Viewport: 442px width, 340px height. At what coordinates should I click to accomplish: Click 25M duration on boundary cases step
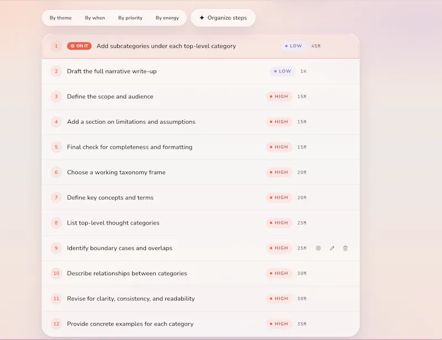pyautogui.click(x=302, y=248)
